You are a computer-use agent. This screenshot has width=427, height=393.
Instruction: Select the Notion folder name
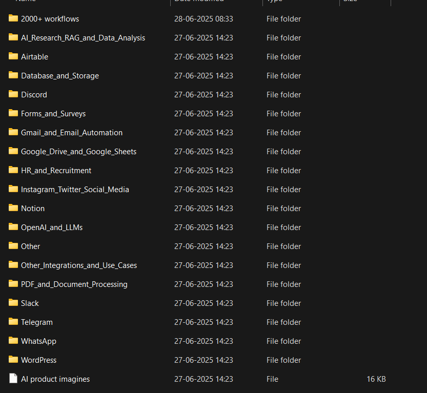pyautogui.click(x=33, y=209)
